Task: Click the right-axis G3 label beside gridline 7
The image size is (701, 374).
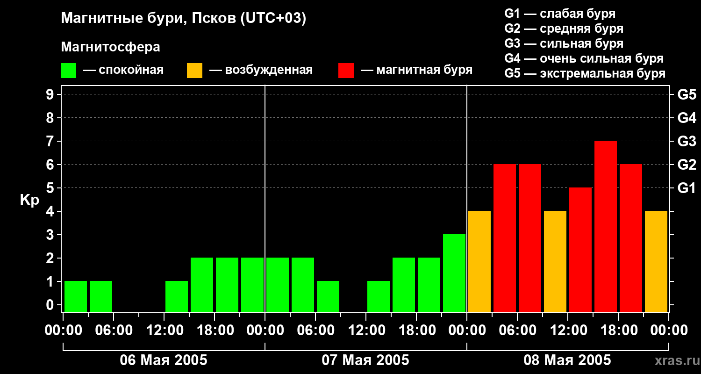Action: 687,141
